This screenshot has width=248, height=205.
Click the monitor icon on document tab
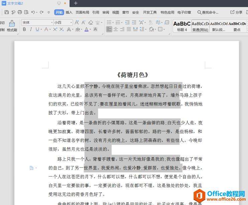point(59,3)
